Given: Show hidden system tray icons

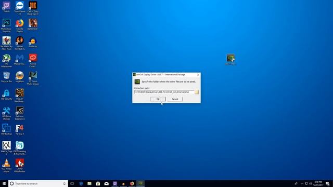Looking at the screenshot, I should [x=302, y=183].
